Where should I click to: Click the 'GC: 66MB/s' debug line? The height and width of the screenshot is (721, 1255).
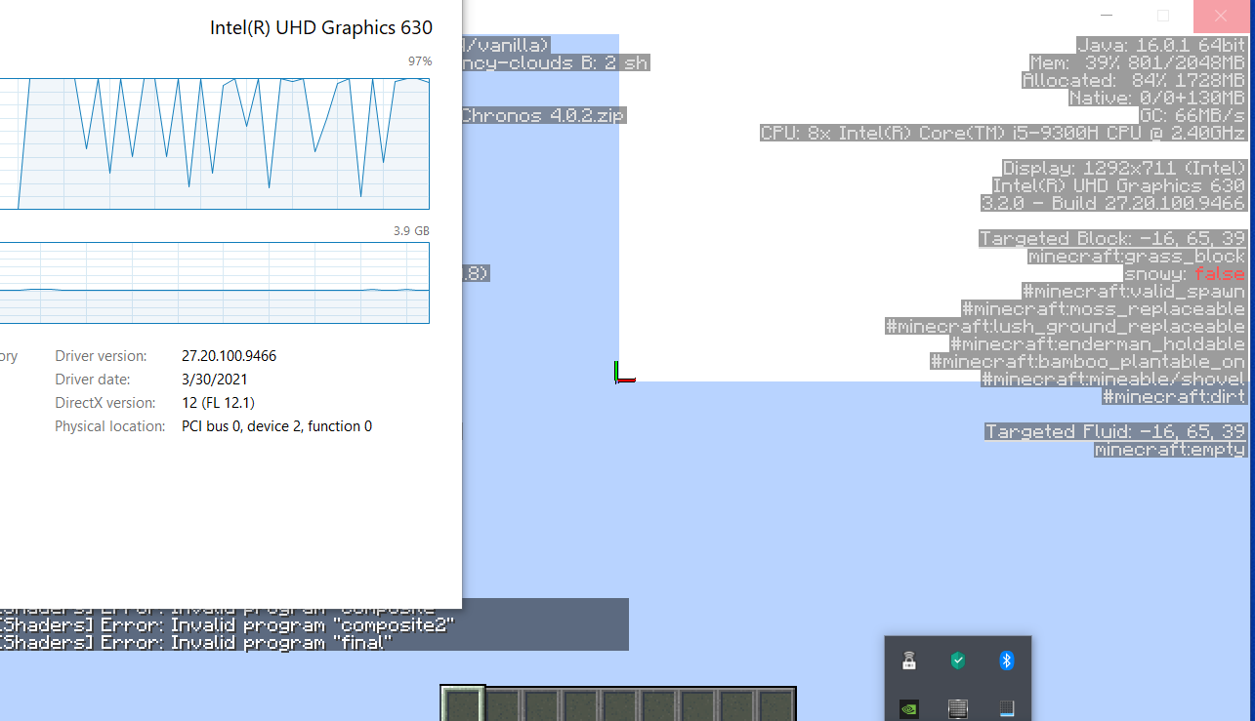click(1192, 115)
